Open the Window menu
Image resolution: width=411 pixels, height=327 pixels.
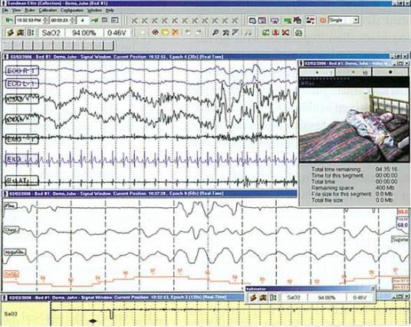(94, 11)
